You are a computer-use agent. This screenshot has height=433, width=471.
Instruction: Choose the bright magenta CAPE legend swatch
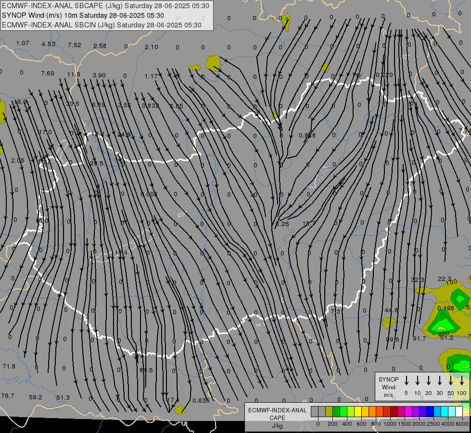point(408,412)
